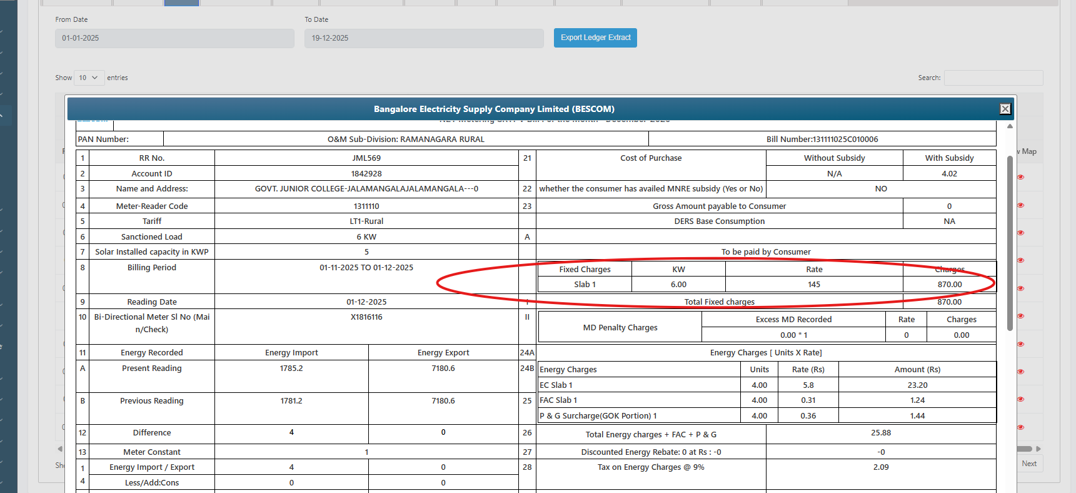Click the right arrow of the table's horizontal scrollbar
The image size is (1076, 493).
point(1038,449)
